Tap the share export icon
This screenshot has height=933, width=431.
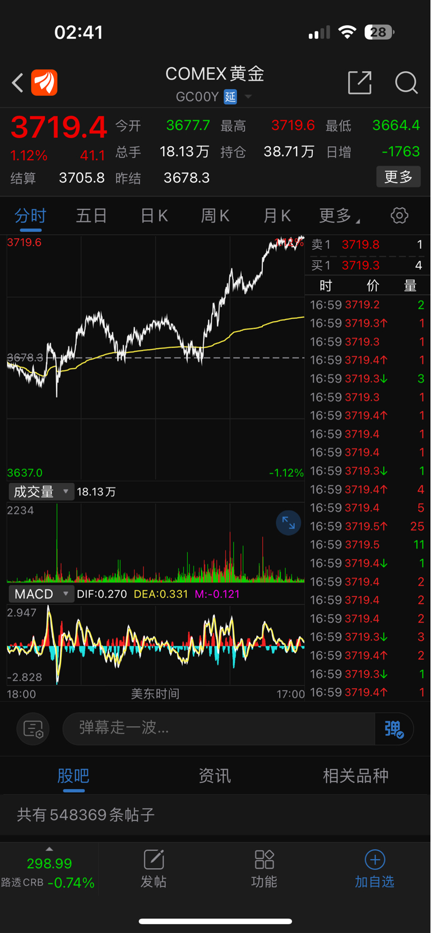pyautogui.click(x=360, y=82)
